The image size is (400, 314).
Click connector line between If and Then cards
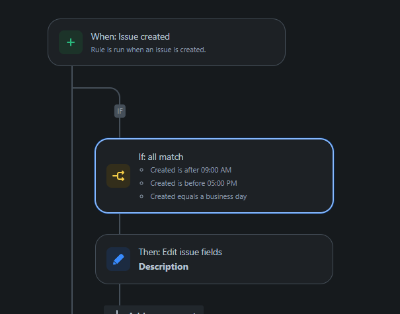120,223
